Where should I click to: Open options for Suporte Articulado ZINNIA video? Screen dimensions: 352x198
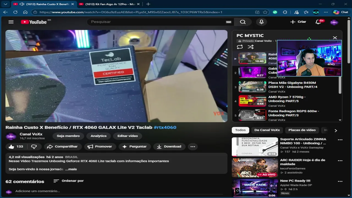coord(340,140)
